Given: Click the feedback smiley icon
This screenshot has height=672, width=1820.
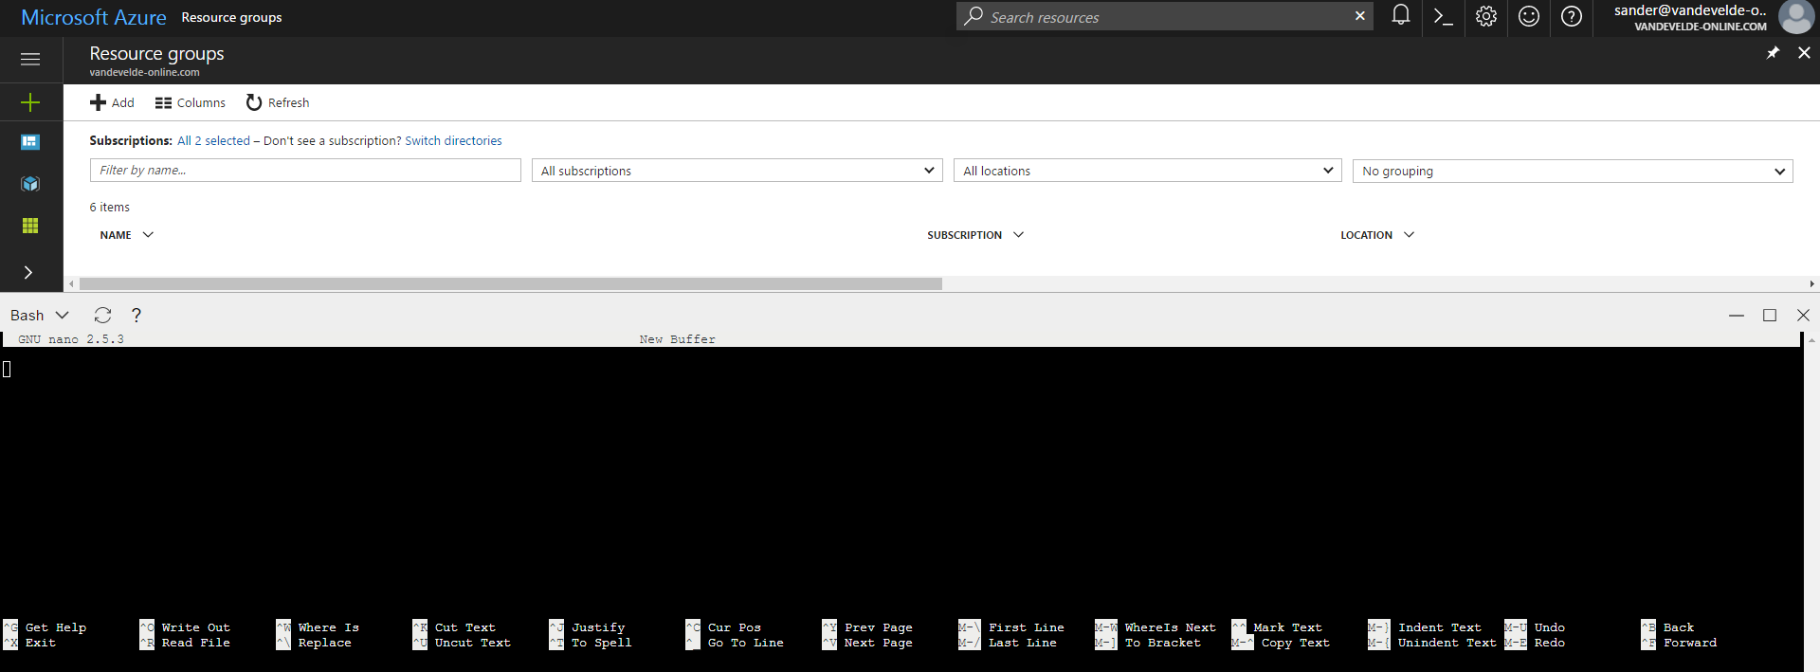Looking at the screenshot, I should coord(1528,16).
